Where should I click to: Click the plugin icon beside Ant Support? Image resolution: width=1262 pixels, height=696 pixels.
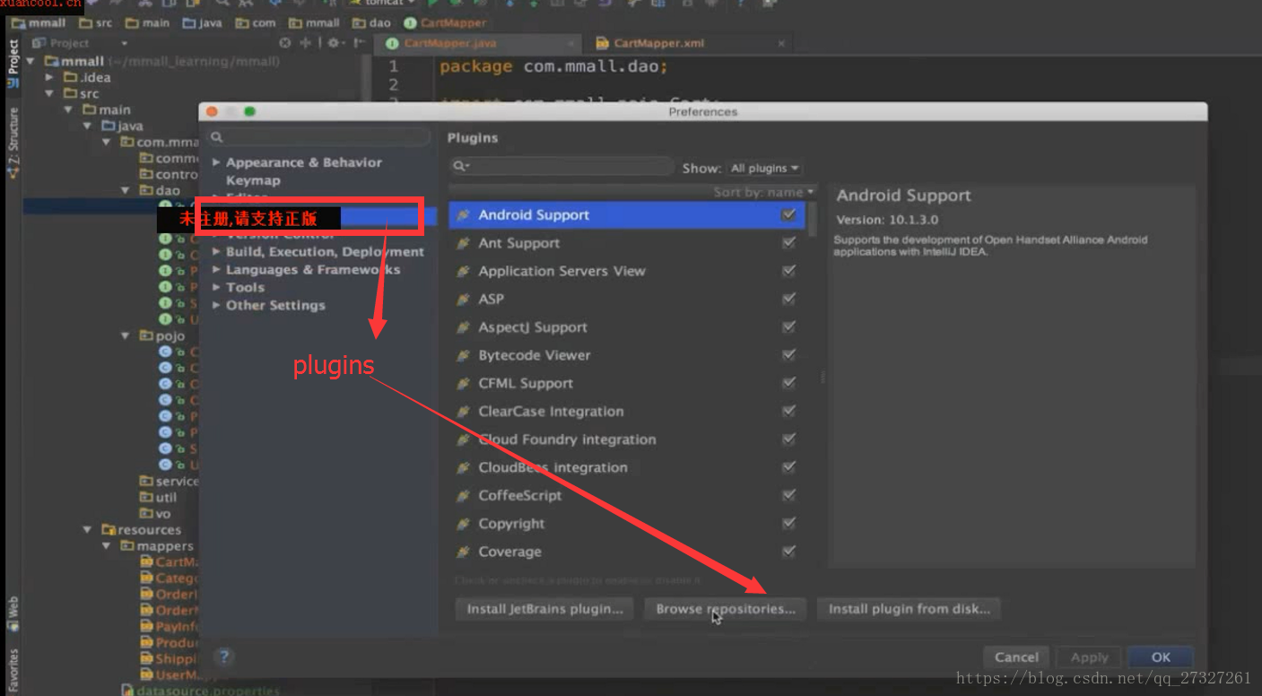point(464,243)
